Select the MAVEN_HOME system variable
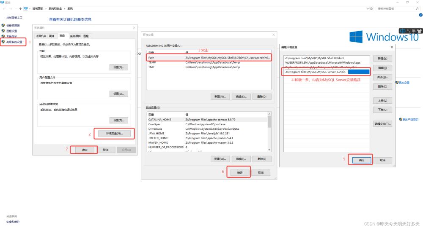This screenshot has width=423, height=228. coord(207,142)
